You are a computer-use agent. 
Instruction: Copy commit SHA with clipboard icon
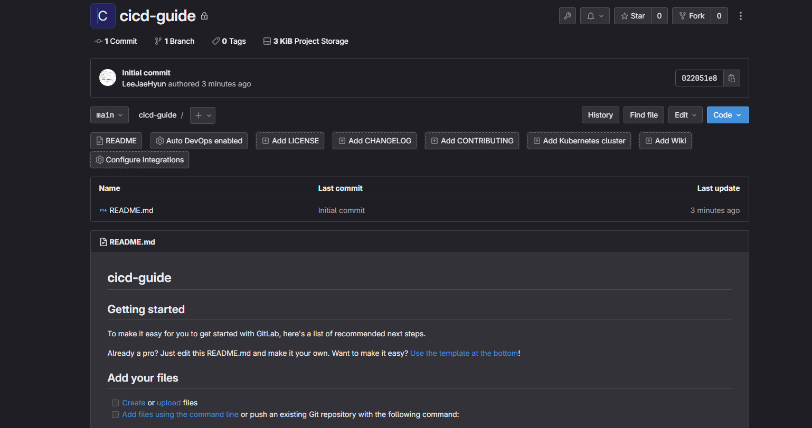732,78
